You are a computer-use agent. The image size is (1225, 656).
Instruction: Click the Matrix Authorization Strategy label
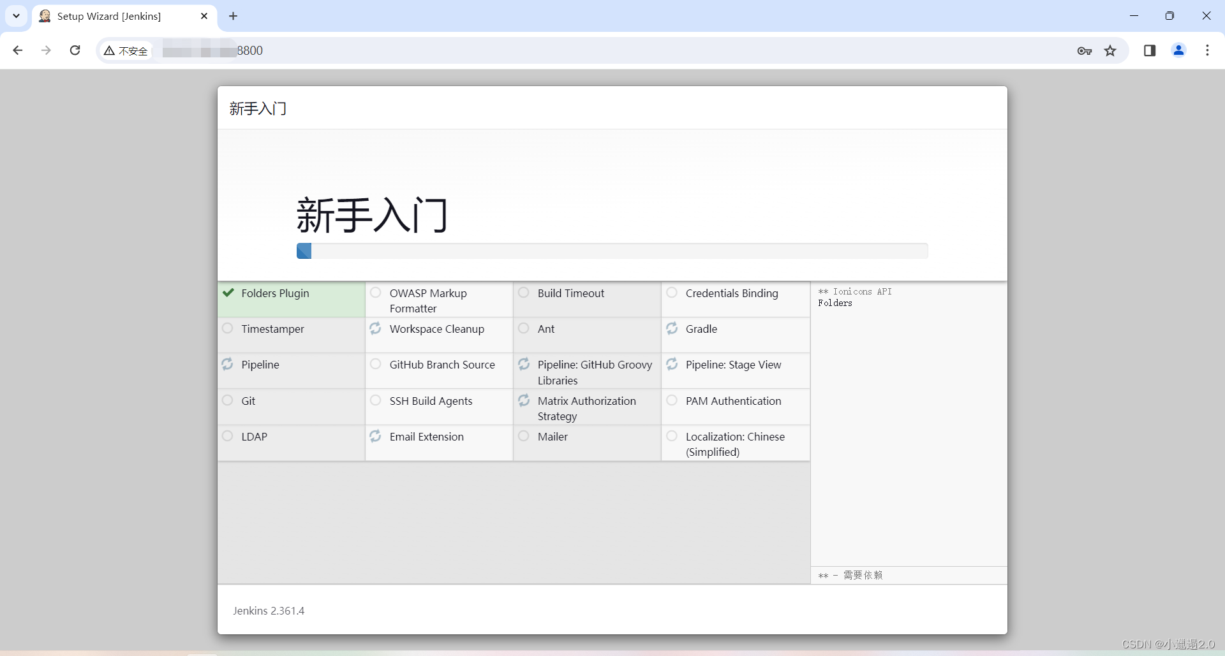point(586,409)
